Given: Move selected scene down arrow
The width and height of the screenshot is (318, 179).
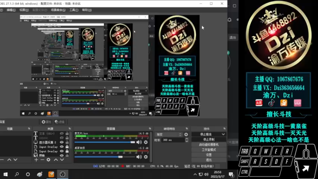Looking at the screenshot, I should click(x=16, y=160).
